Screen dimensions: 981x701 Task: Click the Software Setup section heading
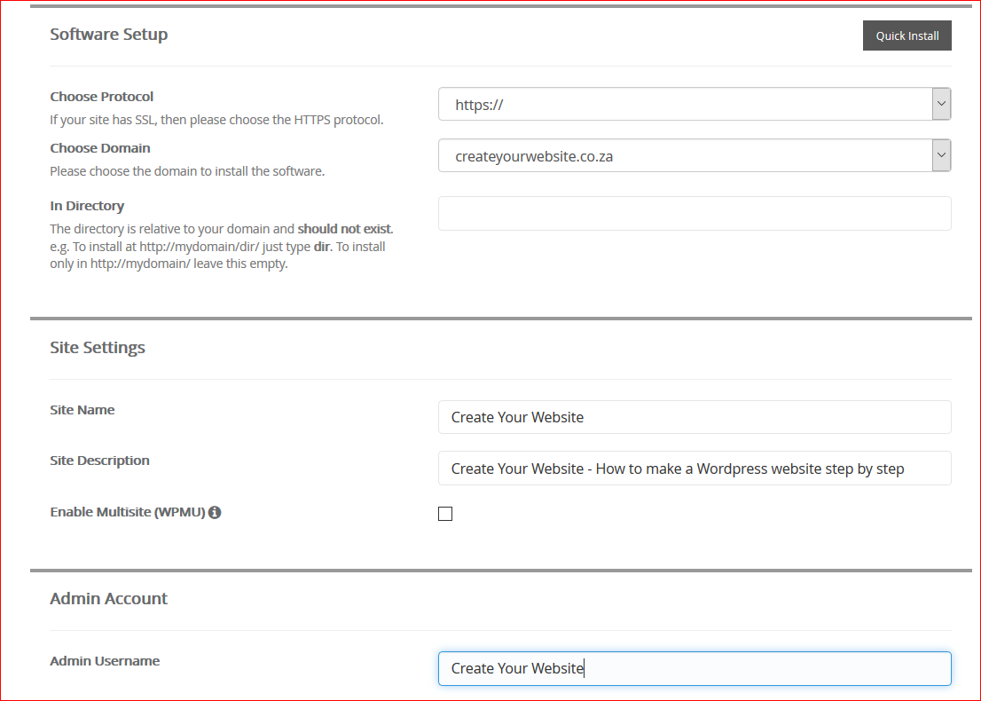pyautogui.click(x=108, y=35)
